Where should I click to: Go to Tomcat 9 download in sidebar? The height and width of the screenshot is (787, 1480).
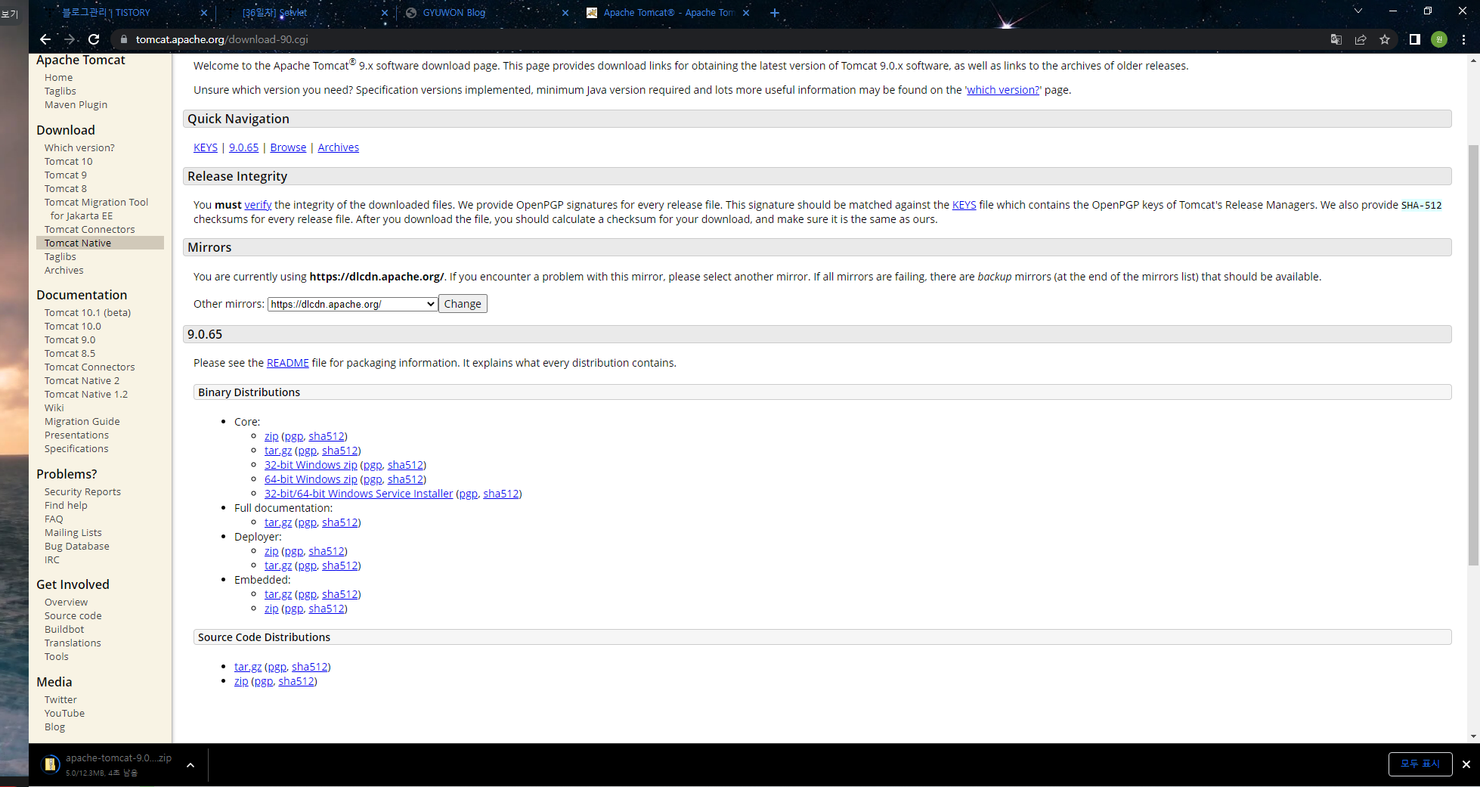tap(65, 175)
